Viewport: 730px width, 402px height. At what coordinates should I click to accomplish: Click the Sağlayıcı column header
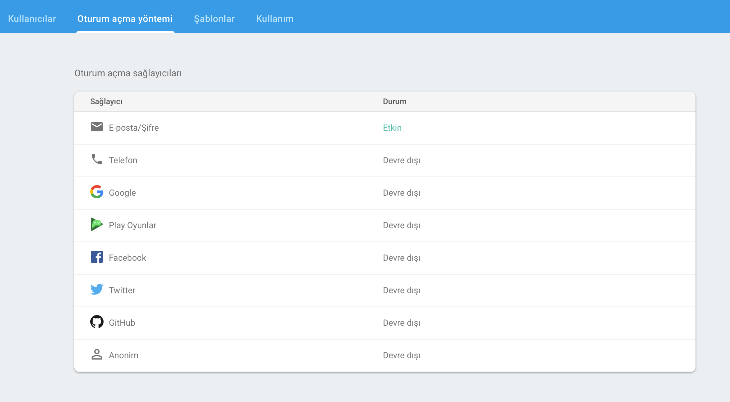click(106, 101)
